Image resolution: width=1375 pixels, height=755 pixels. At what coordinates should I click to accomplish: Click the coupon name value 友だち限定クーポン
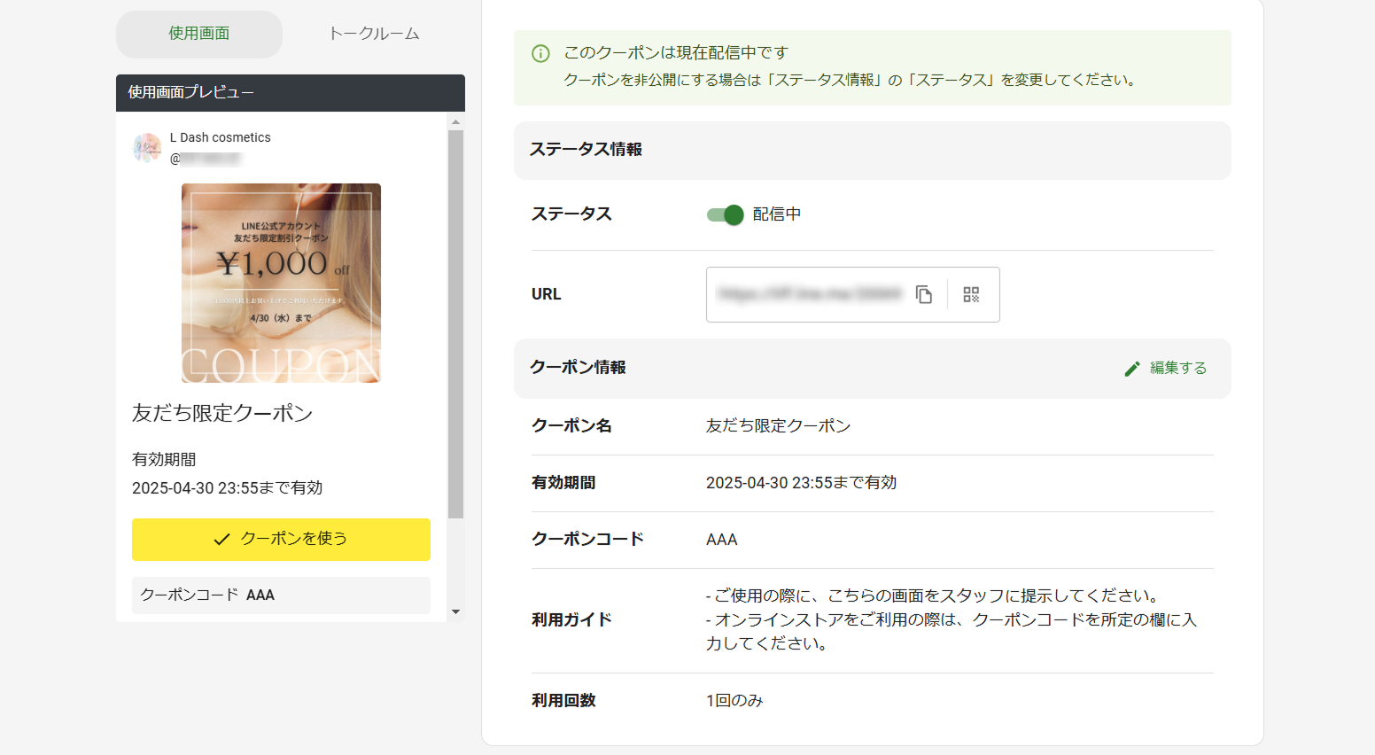point(778,426)
